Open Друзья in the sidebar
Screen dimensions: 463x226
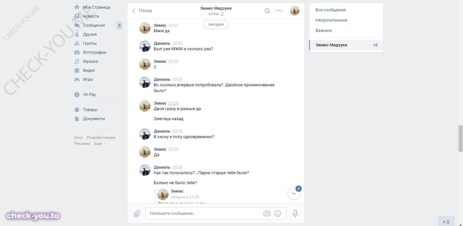click(90, 34)
